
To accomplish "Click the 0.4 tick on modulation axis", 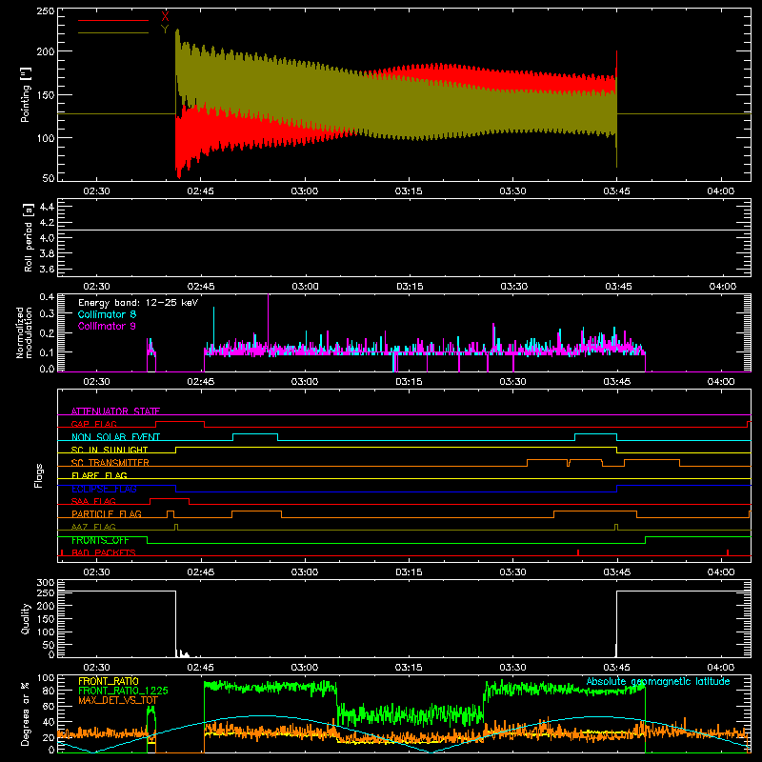I will pos(47,297).
